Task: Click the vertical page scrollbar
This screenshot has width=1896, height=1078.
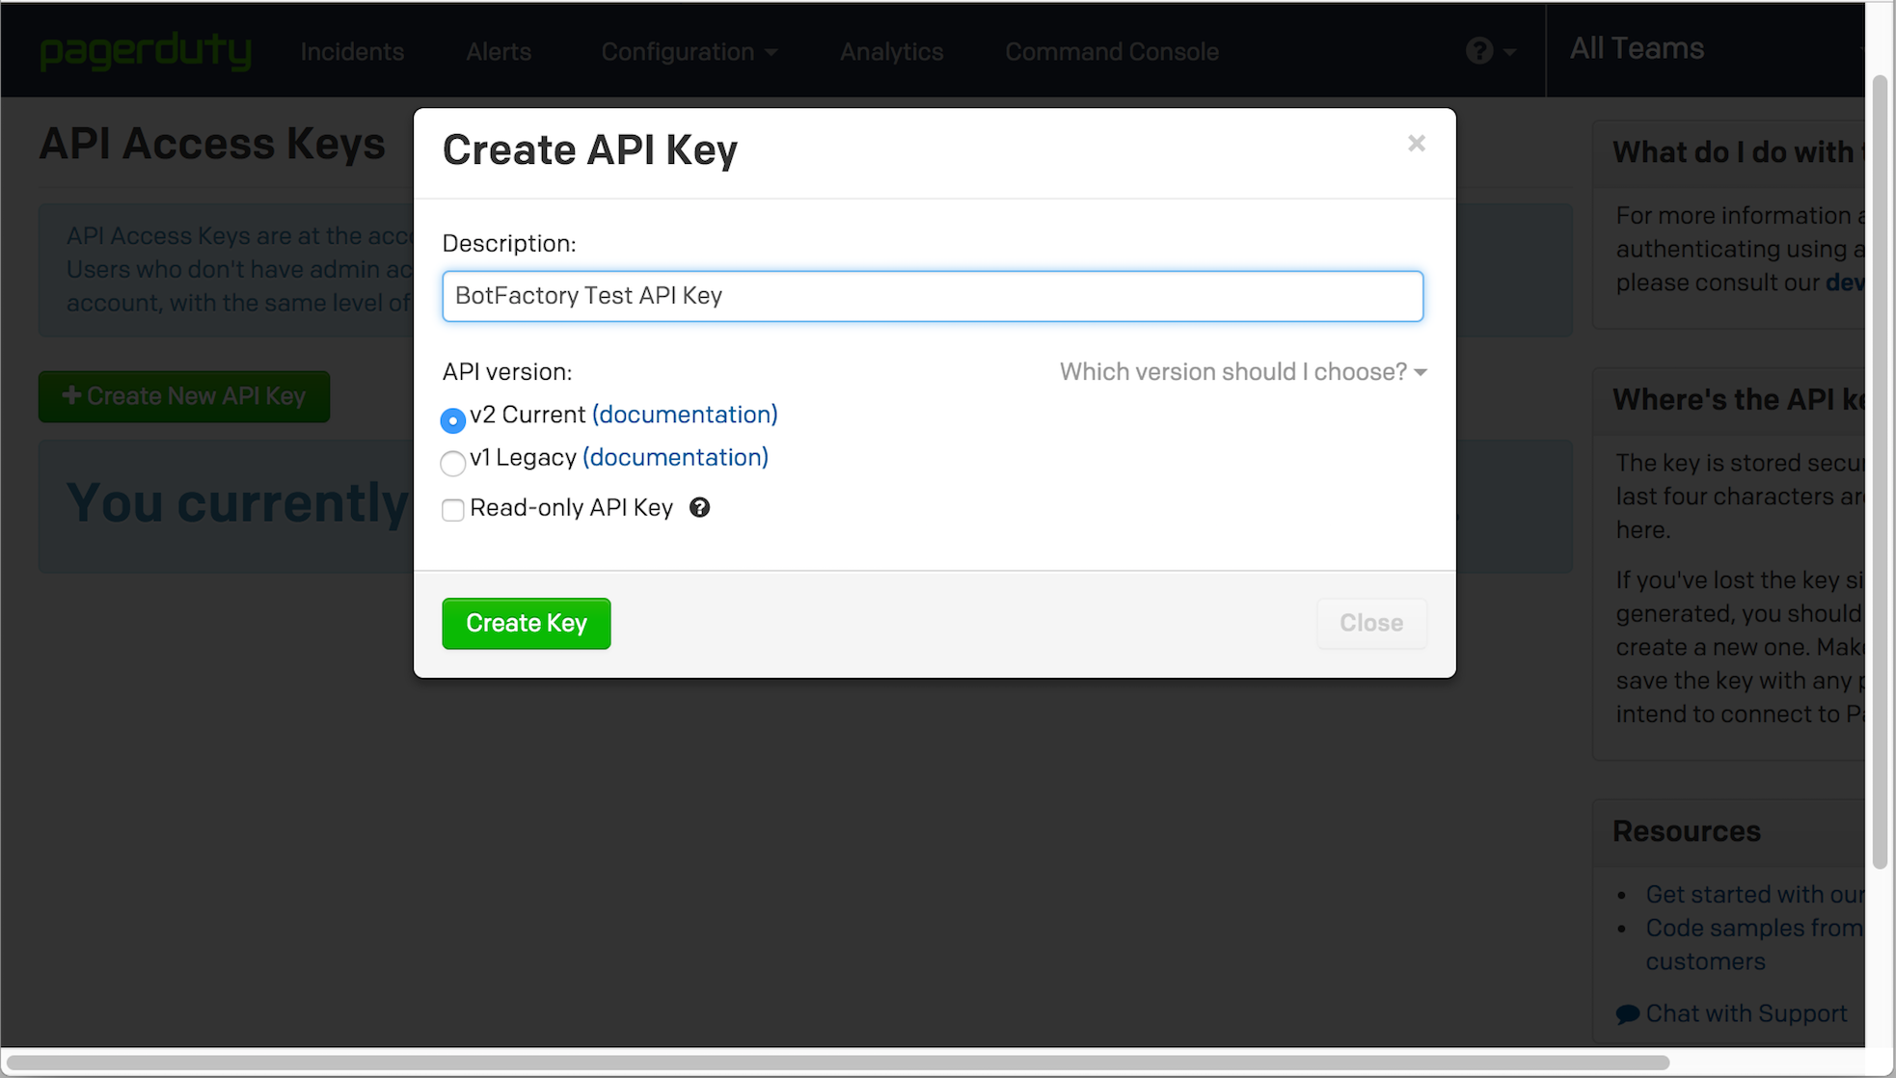Action: pyautogui.click(x=1880, y=472)
